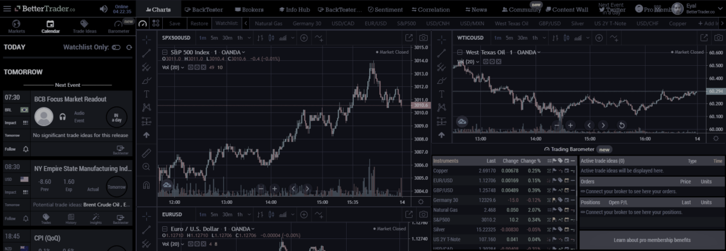The width and height of the screenshot is (726, 251).
Task: Expand the Vol (20) options on SPX chart
Action: 183,67
